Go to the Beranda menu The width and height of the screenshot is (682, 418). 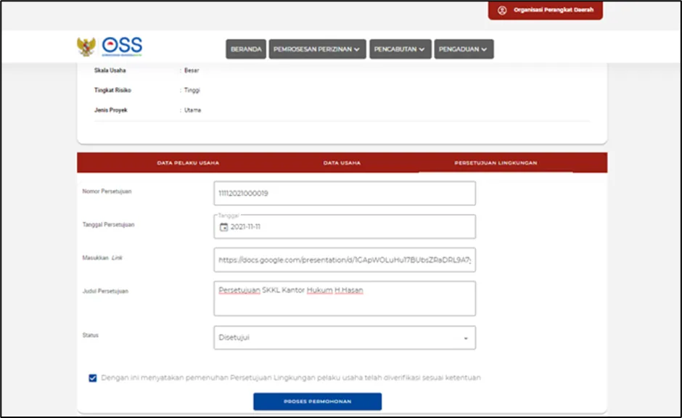[x=246, y=49]
